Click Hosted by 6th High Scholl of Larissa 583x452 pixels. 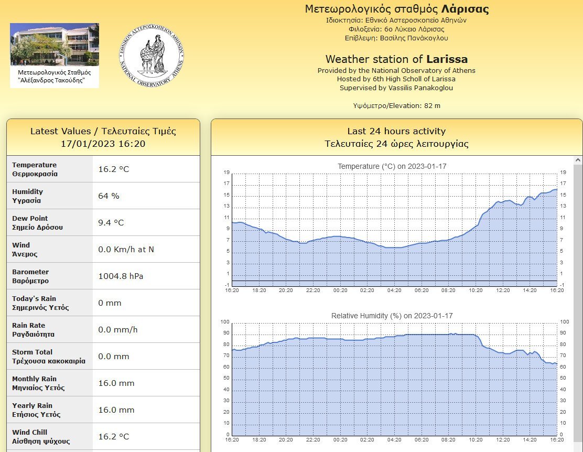(396, 79)
